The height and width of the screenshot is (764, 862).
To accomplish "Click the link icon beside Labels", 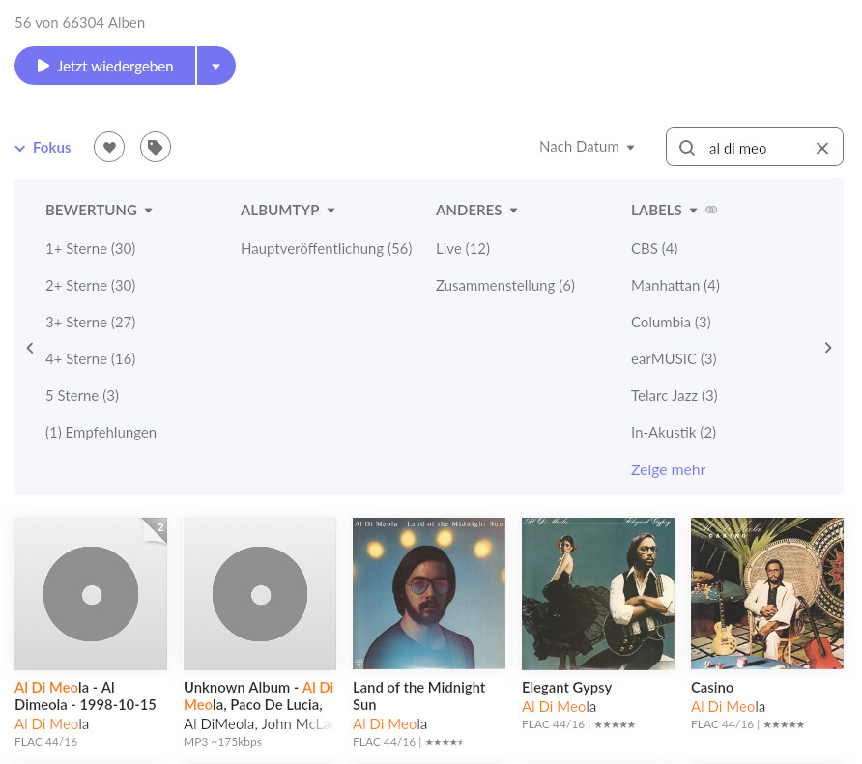I will [x=712, y=211].
